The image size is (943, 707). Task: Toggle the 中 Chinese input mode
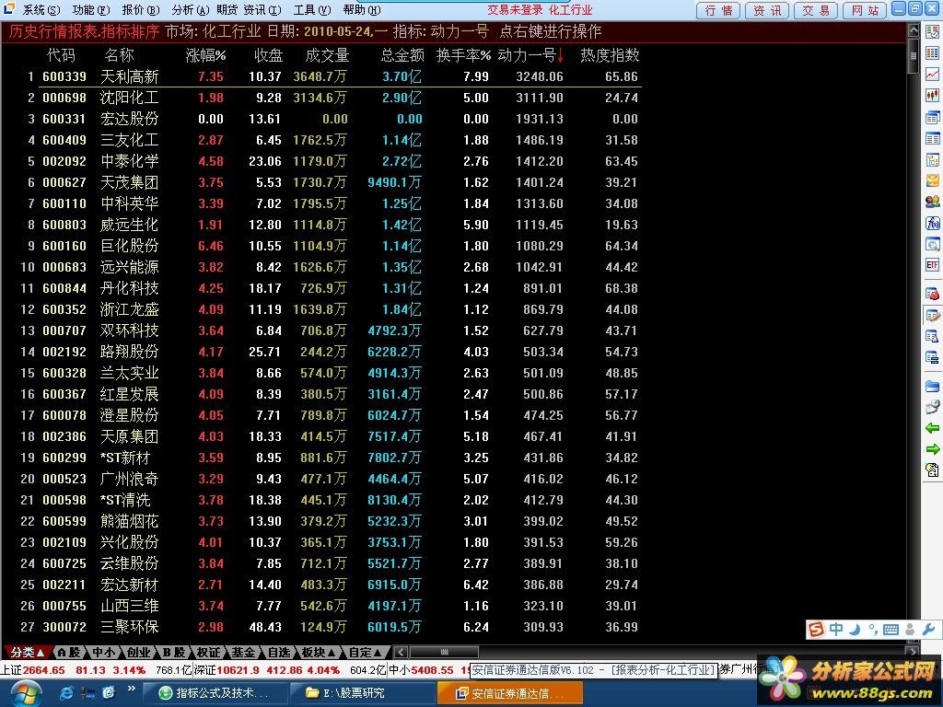[x=836, y=630]
